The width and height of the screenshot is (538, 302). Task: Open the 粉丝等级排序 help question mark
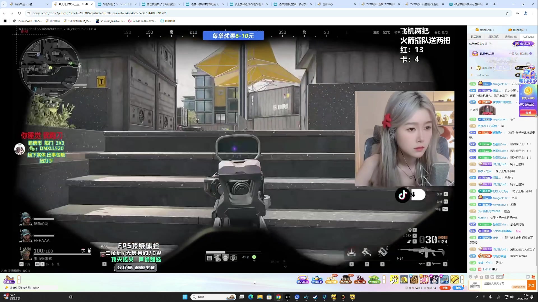point(490,44)
